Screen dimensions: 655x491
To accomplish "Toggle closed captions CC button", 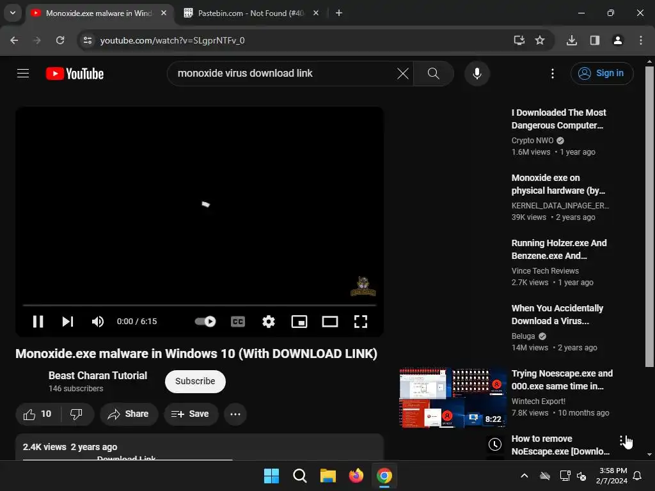I will coord(238,322).
